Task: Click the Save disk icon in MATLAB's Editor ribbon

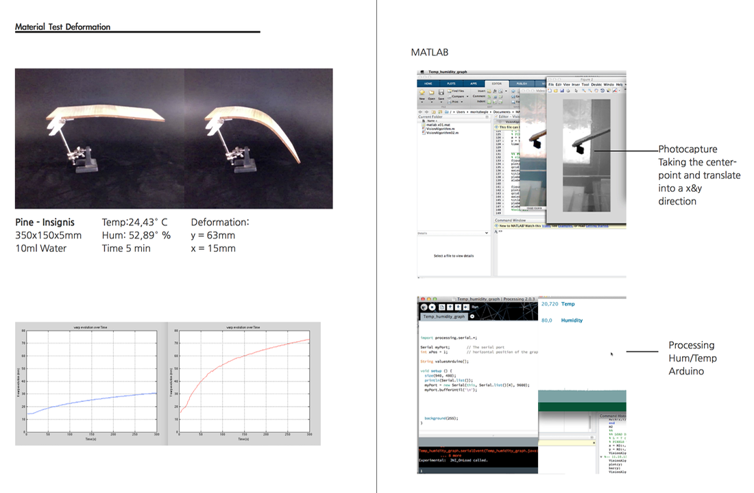Action: 441,92
